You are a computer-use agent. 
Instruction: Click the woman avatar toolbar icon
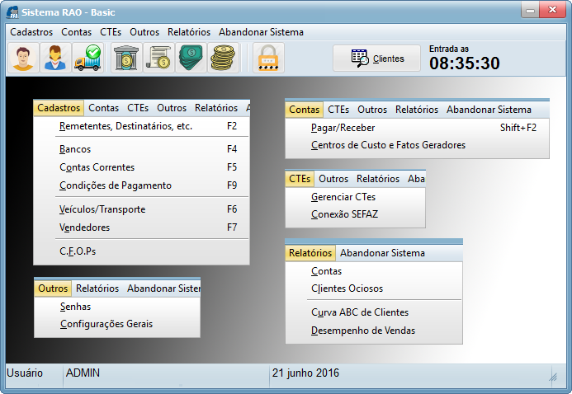[55, 58]
